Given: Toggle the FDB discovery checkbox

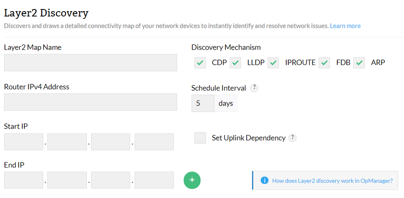Looking at the screenshot, I should pyautogui.click(x=324, y=63).
